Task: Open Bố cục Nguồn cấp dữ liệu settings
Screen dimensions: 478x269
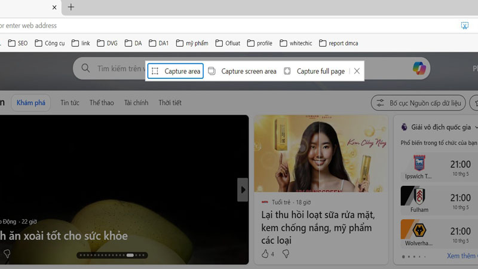Action: pos(418,103)
